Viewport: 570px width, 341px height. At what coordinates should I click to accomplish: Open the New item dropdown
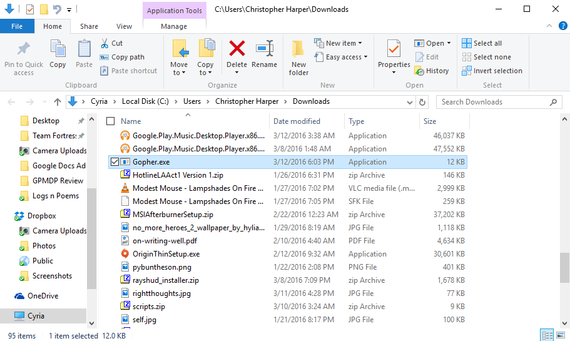(x=338, y=43)
